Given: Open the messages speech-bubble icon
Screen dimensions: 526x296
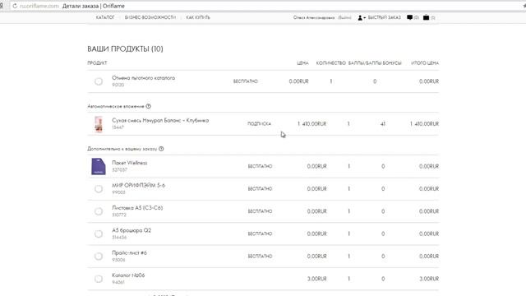Looking at the screenshot, I should coord(409,17).
